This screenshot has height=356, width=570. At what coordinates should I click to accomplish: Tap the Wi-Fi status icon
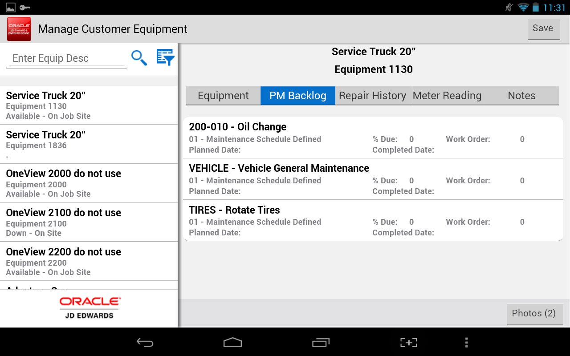click(x=523, y=7)
